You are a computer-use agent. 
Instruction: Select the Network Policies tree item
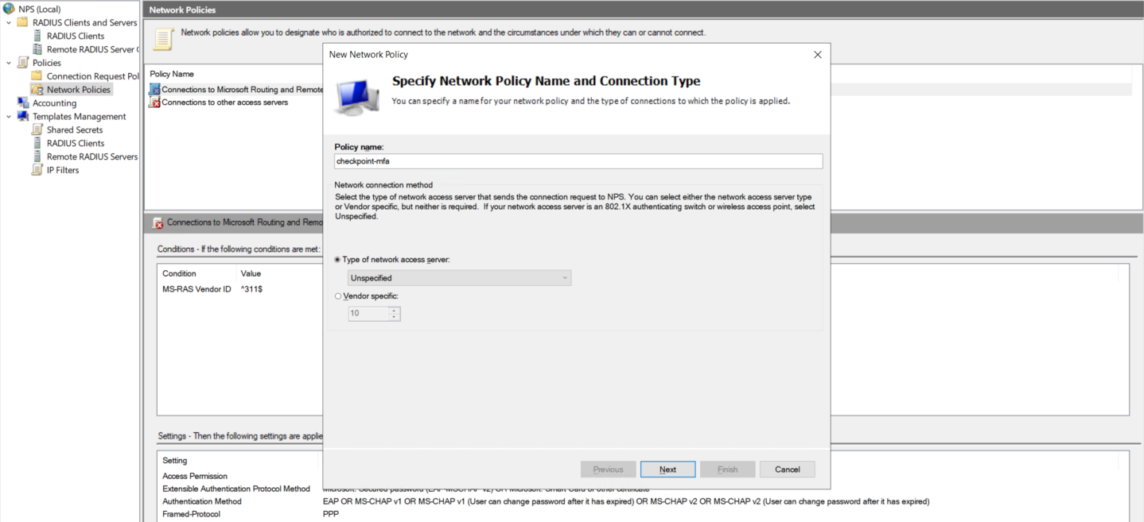[x=78, y=90]
